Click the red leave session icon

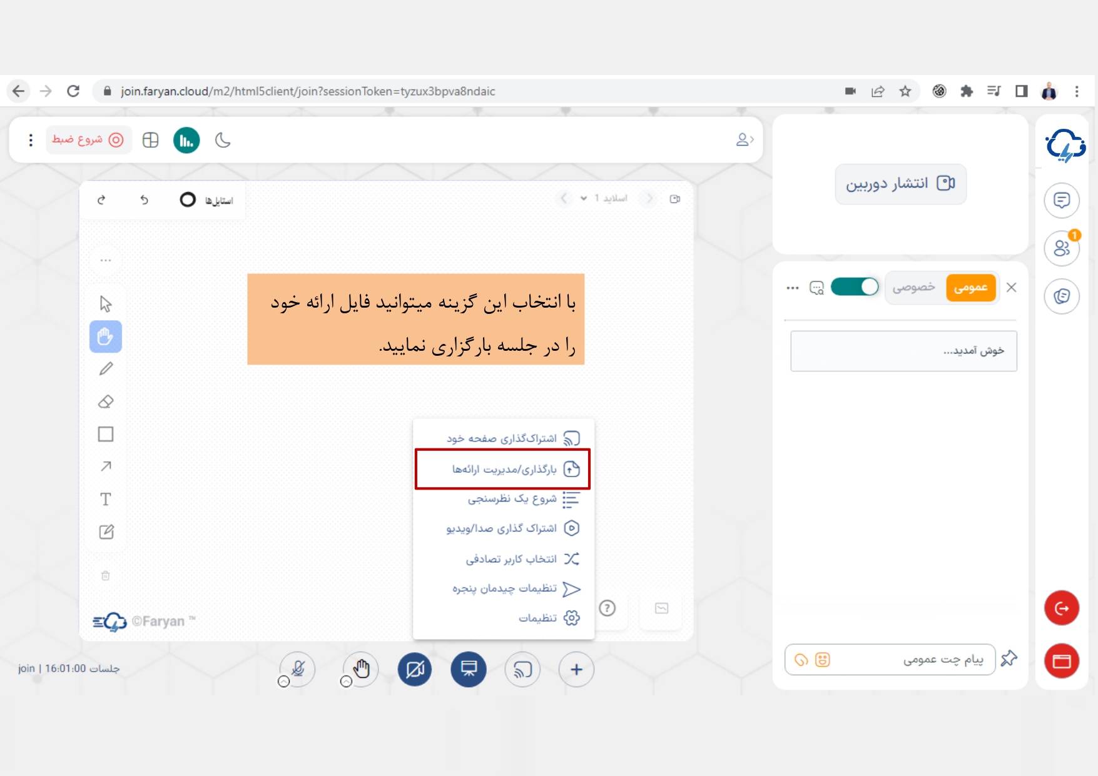tap(1061, 608)
